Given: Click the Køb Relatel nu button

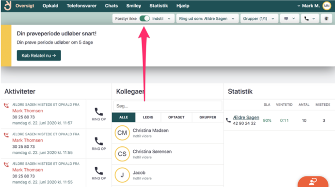Looking at the screenshot, I should (x=39, y=56).
